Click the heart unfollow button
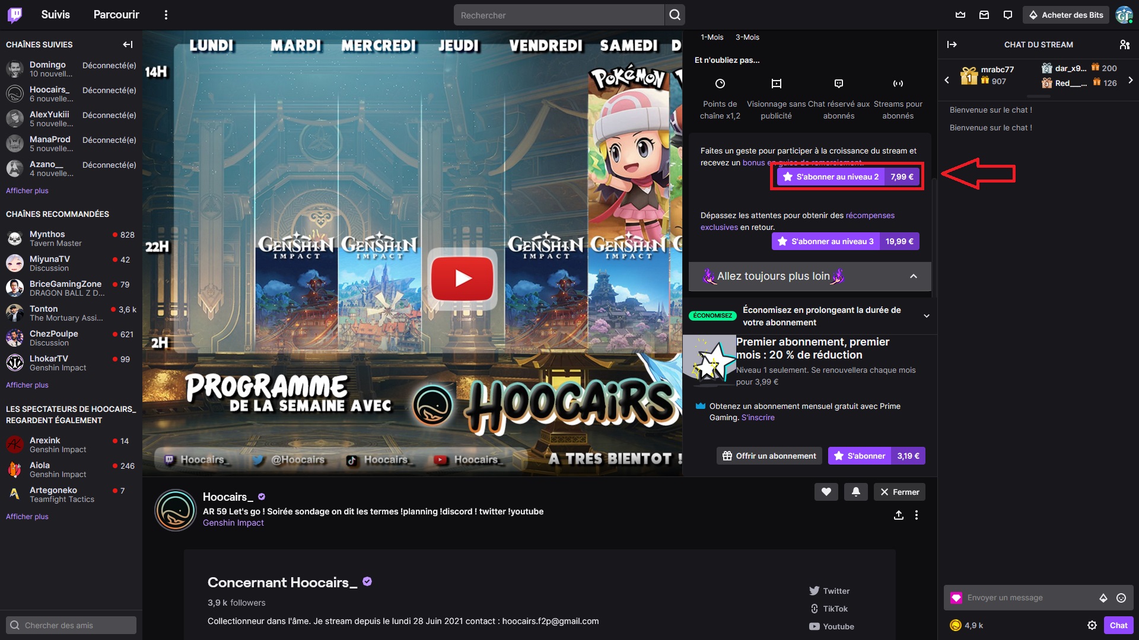The height and width of the screenshot is (640, 1139). 826,492
